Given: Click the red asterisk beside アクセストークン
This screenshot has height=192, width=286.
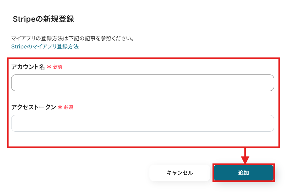Looking at the screenshot, I should coord(60,107).
